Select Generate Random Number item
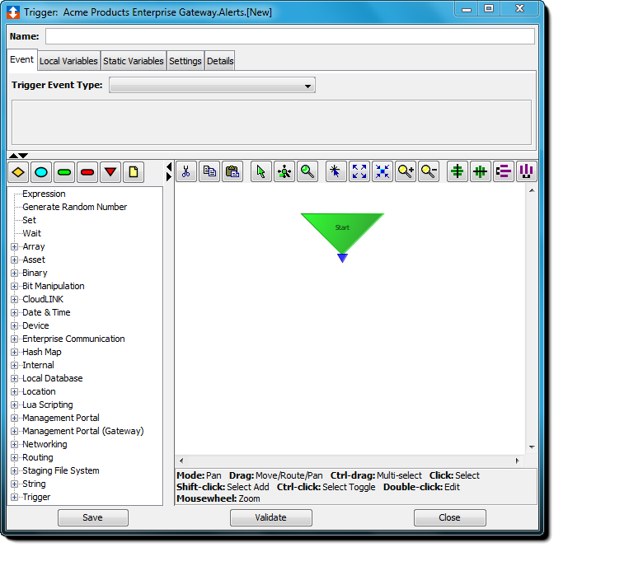This screenshot has width=629, height=566. pyautogui.click(x=75, y=208)
